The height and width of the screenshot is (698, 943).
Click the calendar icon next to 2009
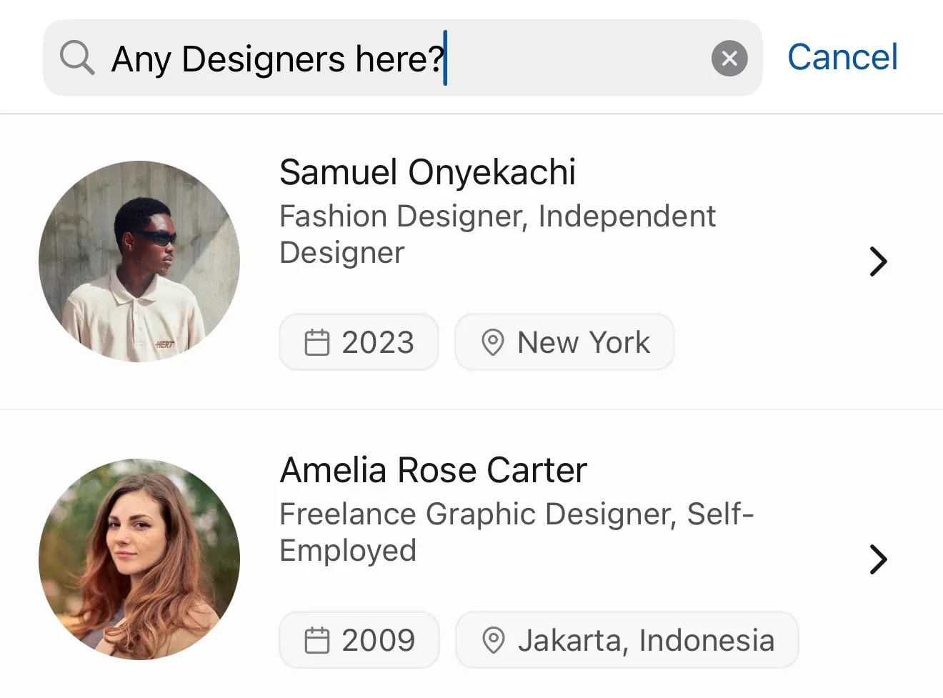pyautogui.click(x=319, y=640)
